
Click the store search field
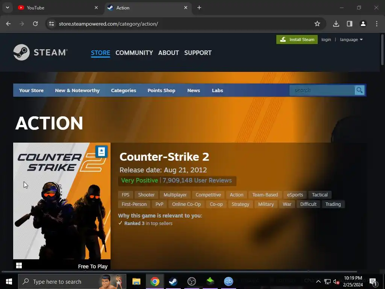322,90
